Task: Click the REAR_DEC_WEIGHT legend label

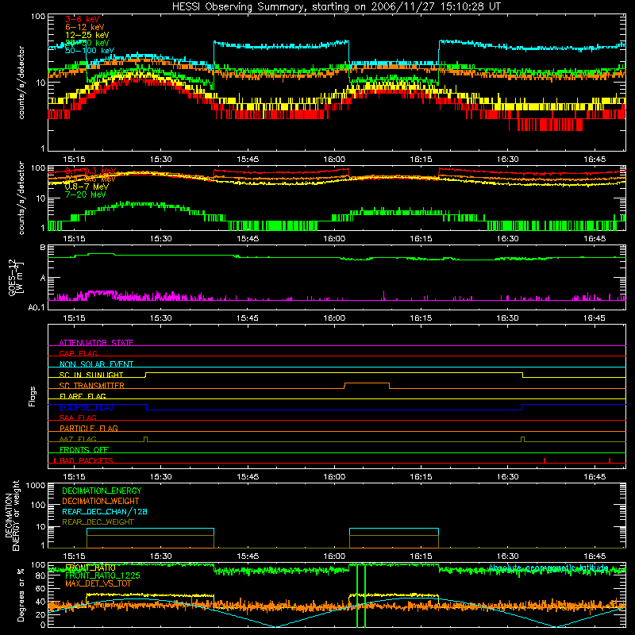Action: tap(98, 522)
